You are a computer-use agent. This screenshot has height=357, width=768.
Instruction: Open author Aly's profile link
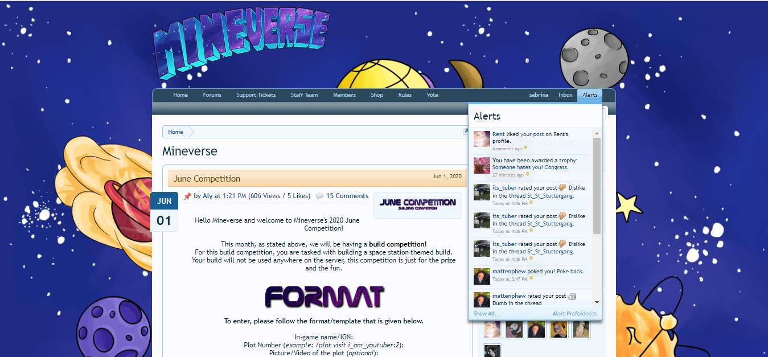coord(208,196)
